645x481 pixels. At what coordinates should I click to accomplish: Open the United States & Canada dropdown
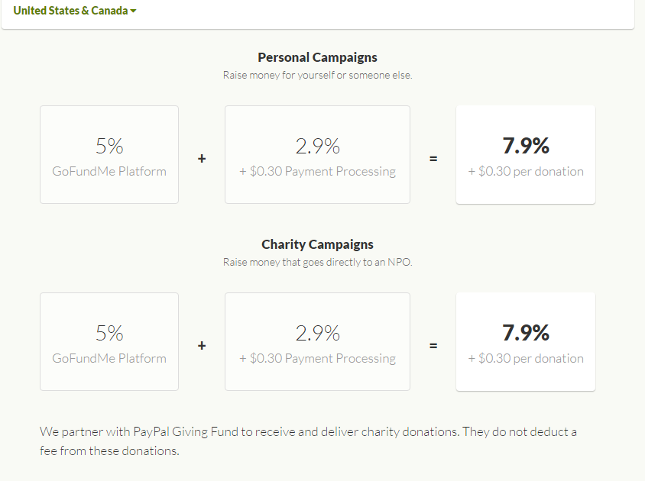[x=70, y=11]
